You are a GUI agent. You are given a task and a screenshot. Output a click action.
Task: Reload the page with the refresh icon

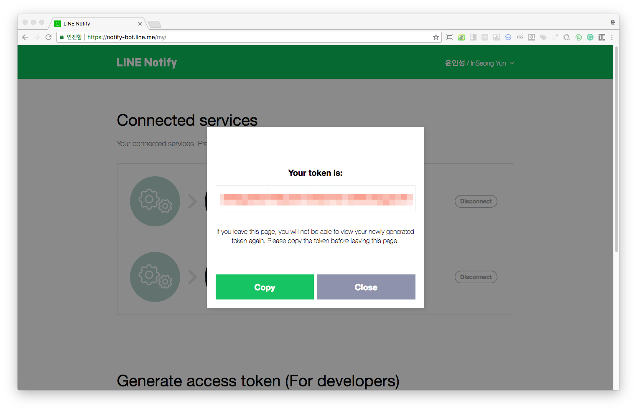click(48, 37)
